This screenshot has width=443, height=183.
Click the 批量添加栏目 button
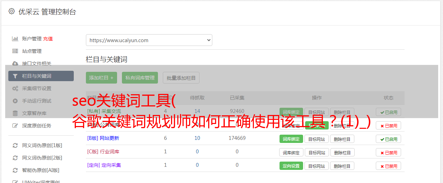coord(181,78)
